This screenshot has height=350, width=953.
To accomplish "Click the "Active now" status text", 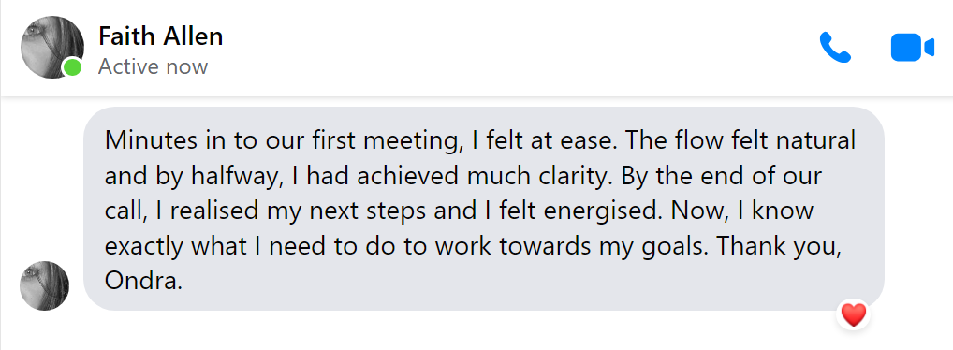I will 154,66.
